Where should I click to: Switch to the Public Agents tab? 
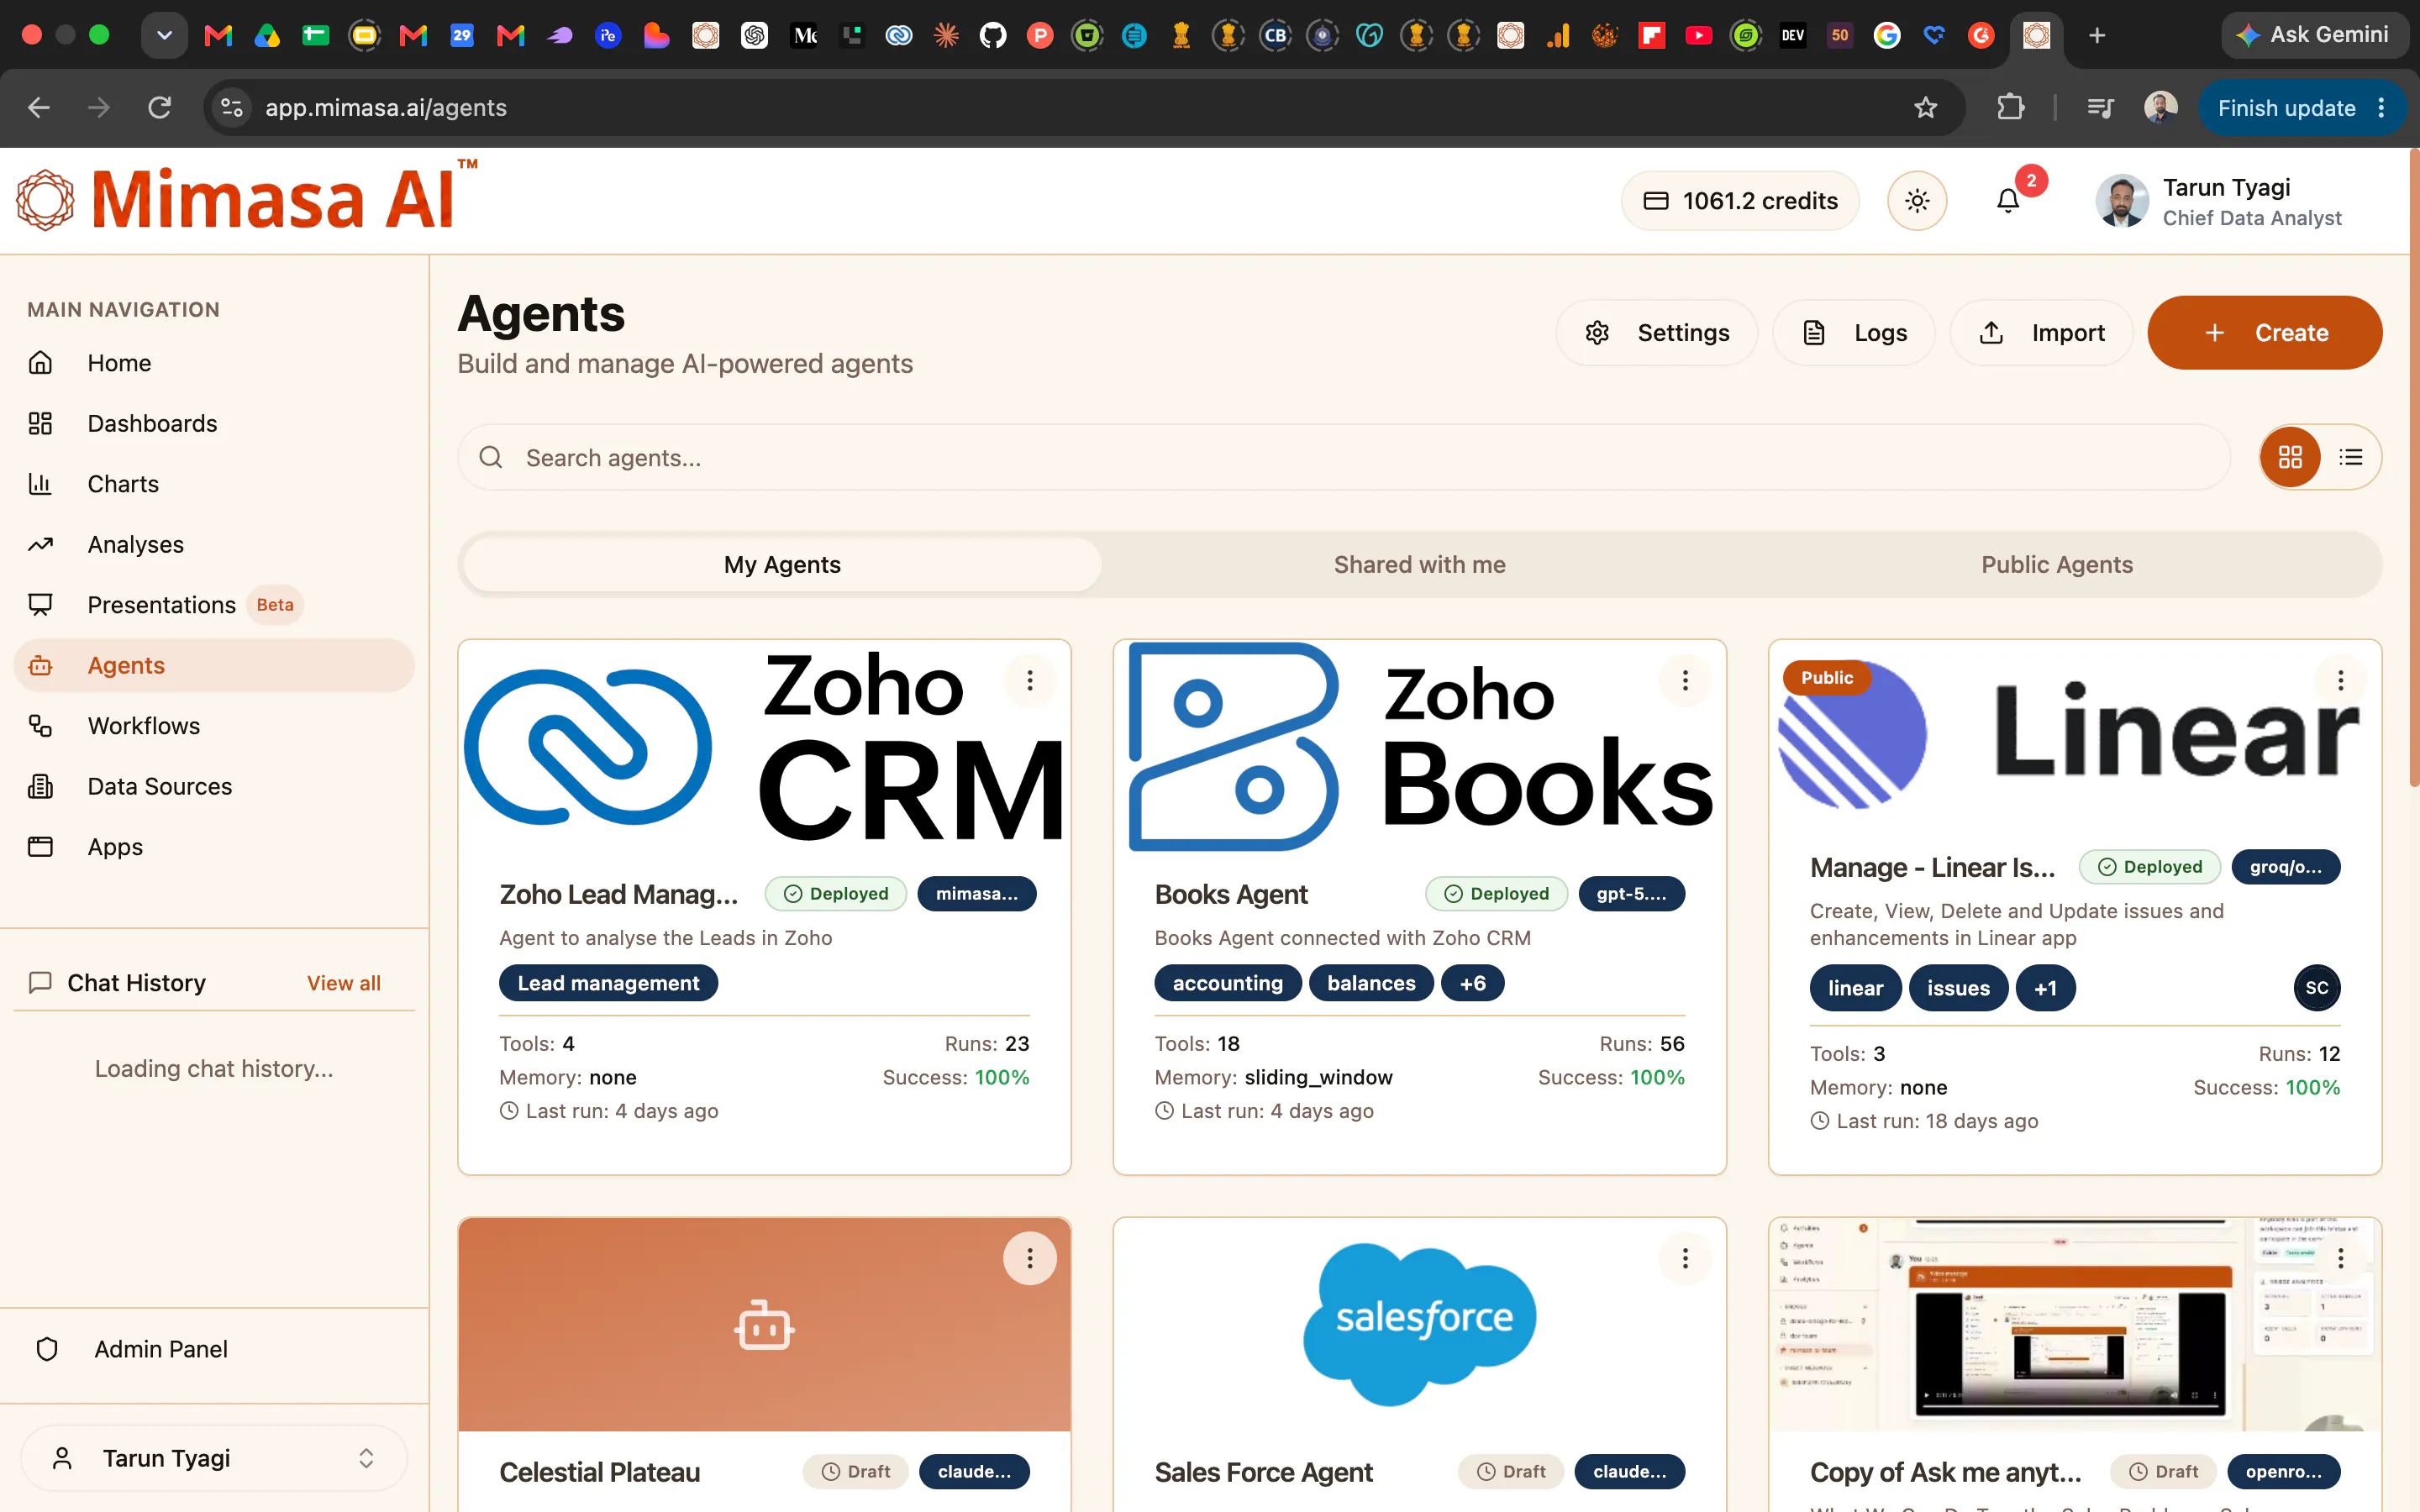point(2057,565)
